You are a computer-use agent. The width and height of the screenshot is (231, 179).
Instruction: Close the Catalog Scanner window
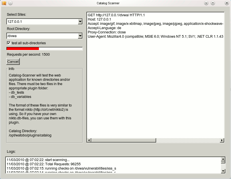pyautogui.click(x=227, y=3)
